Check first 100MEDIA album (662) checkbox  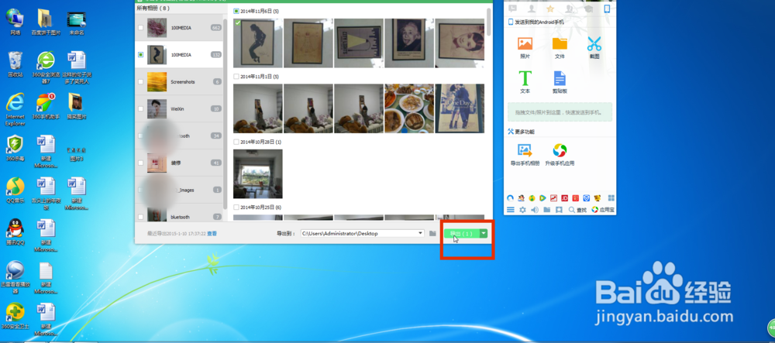pos(141,28)
